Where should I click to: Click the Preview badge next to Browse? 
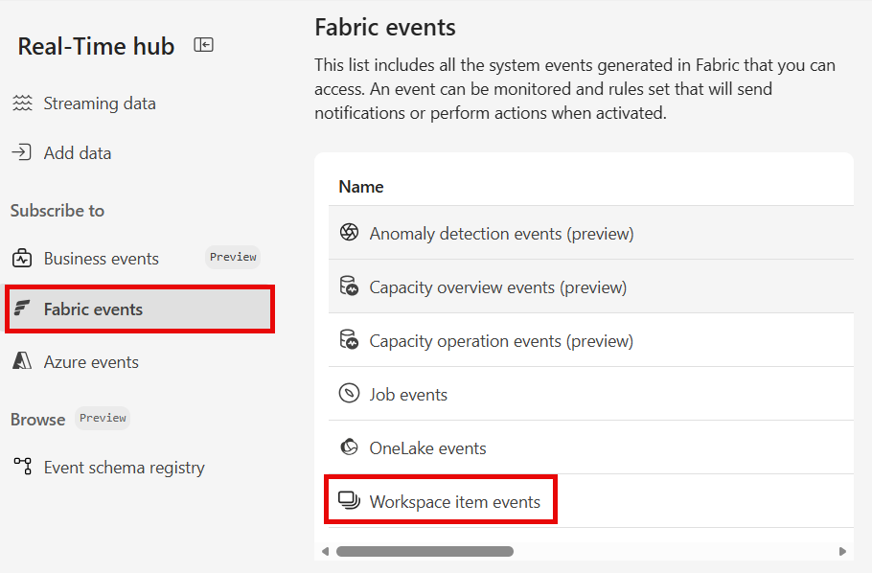(x=102, y=418)
